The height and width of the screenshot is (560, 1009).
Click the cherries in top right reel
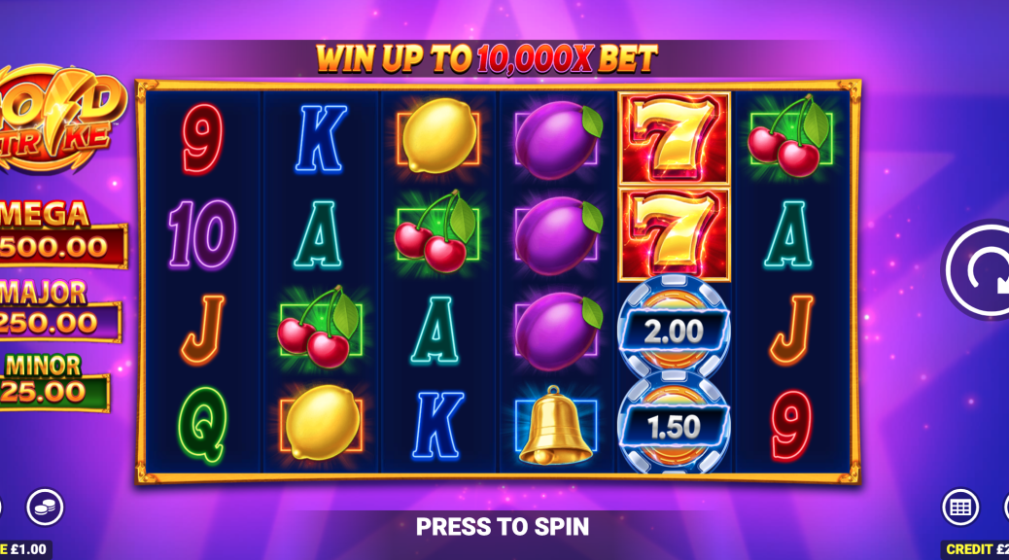(x=790, y=136)
